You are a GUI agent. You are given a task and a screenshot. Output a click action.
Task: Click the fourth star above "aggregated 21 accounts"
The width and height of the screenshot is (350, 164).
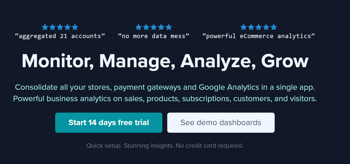(x=67, y=27)
